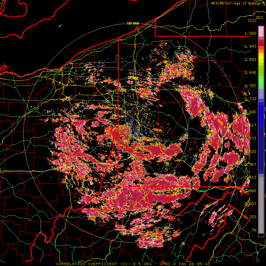The image size is (266, 266).
Task: Click the 100 NMI range ring label
Action: pos(133,23)
